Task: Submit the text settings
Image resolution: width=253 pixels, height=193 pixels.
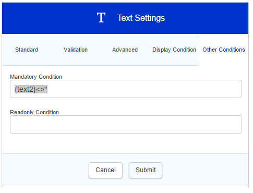Action: (x=146, y=170)
